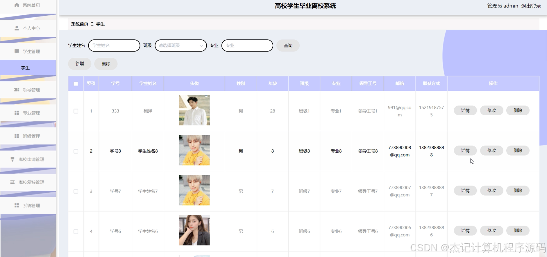This screenshot has width=547, height=257.
Task: Toggle the select-all checkbox in table header
Action: point(76,84)
